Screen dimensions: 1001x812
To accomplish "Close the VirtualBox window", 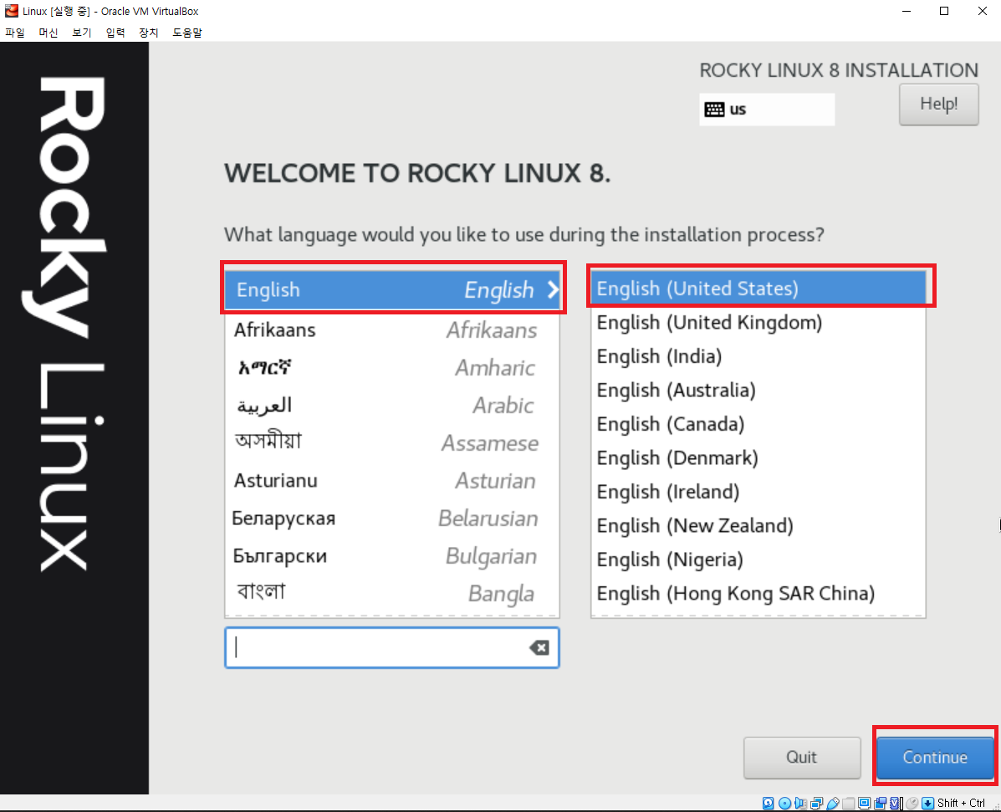I will pyautogui.click(x=983, y=11).
